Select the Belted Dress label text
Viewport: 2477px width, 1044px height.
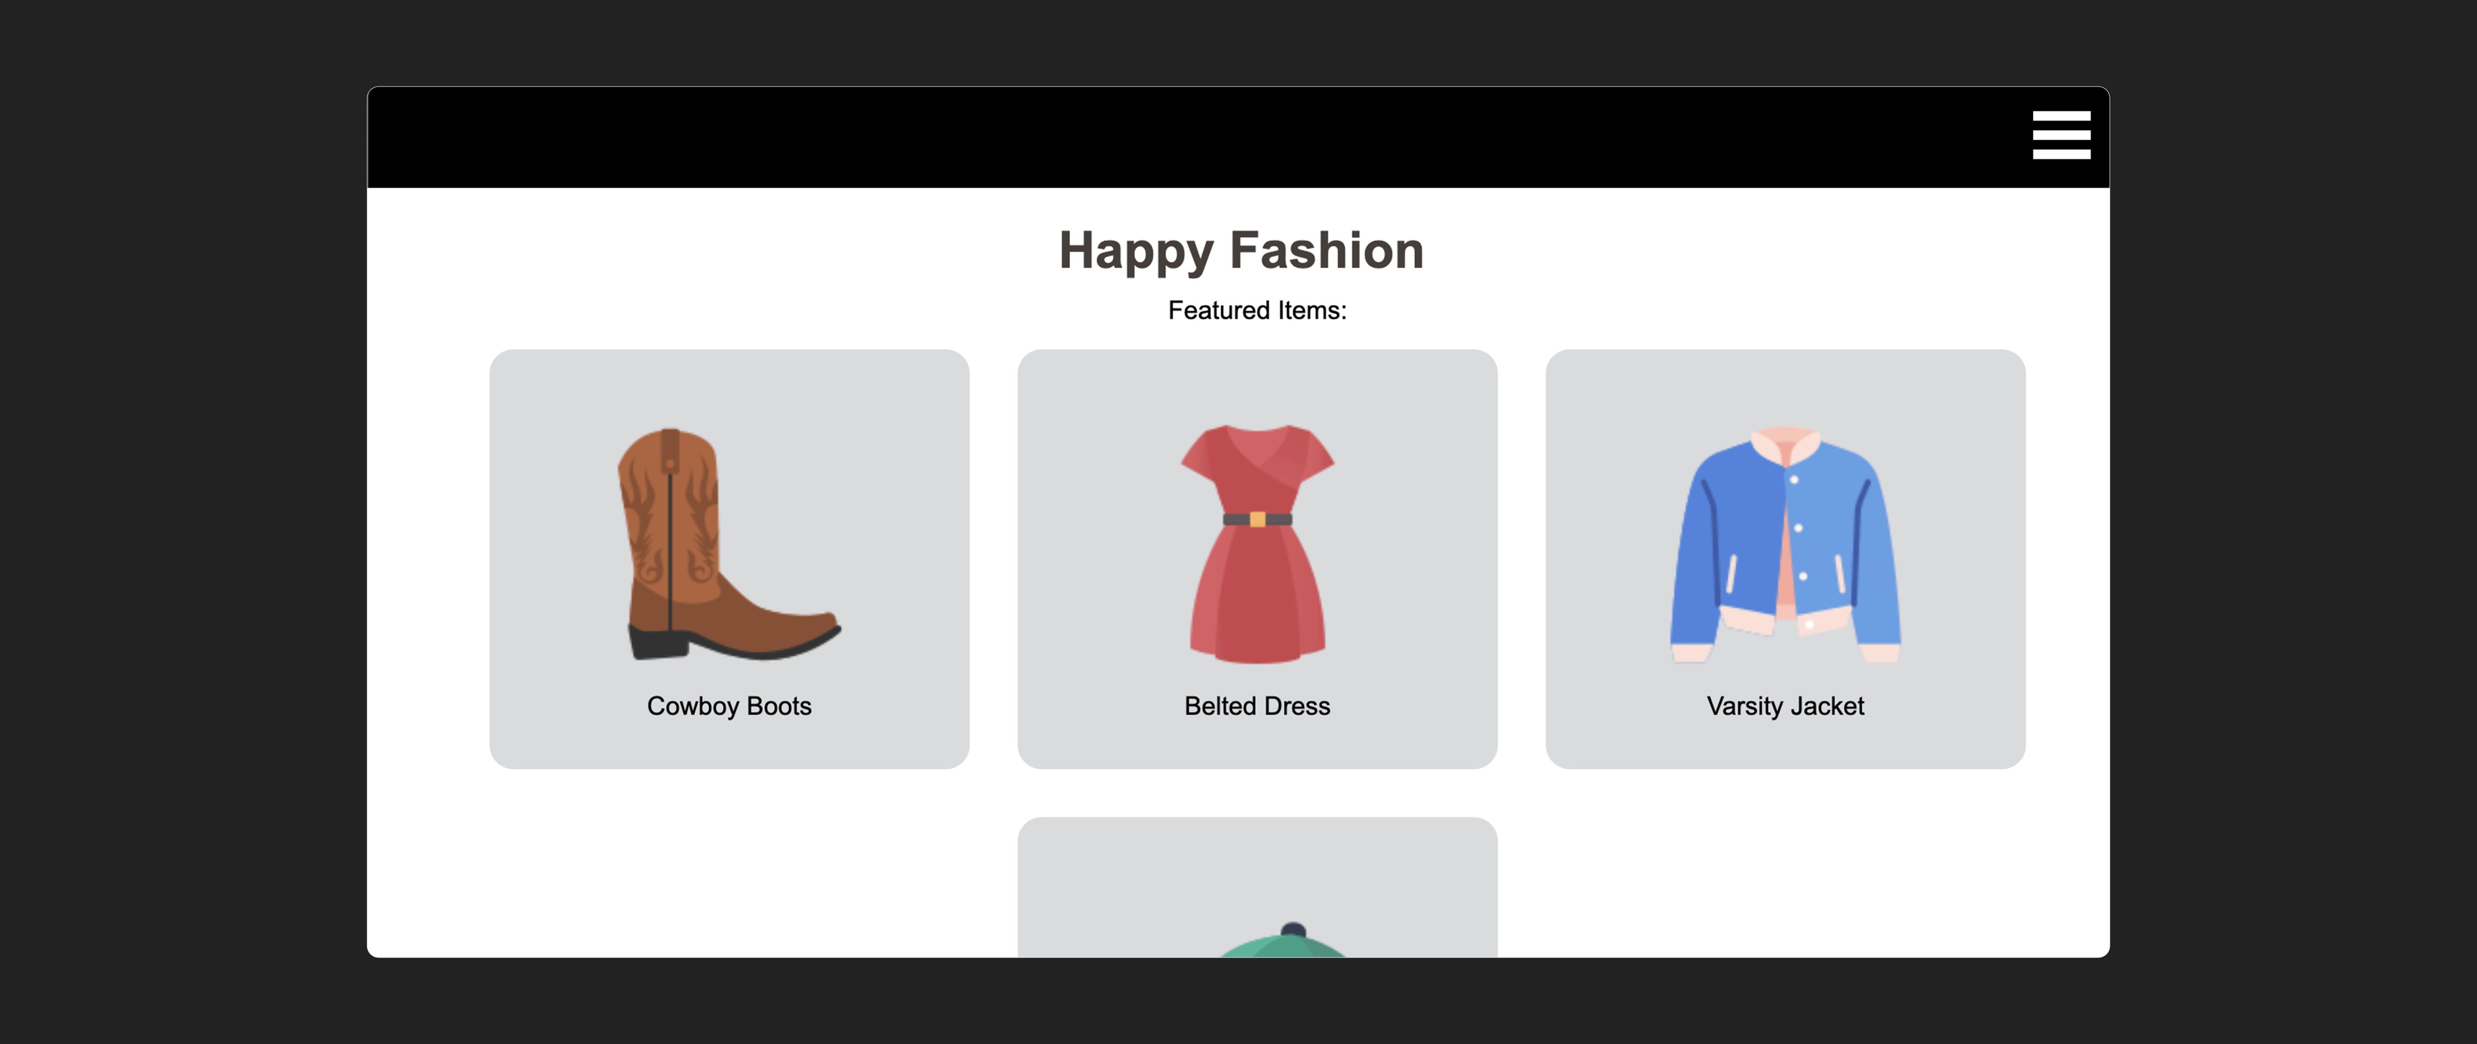[x=1257, y=706]
